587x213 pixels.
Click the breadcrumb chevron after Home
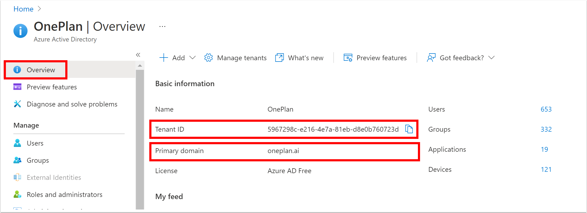click(39, 9)
